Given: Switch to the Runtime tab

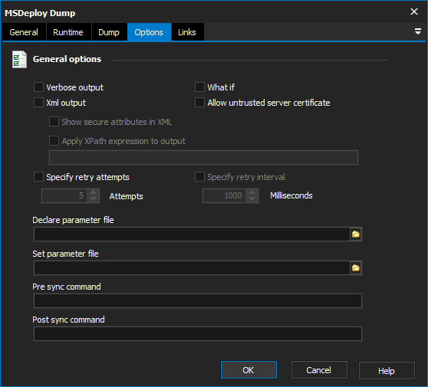Looking at the screenshot, I should (68, 32).
